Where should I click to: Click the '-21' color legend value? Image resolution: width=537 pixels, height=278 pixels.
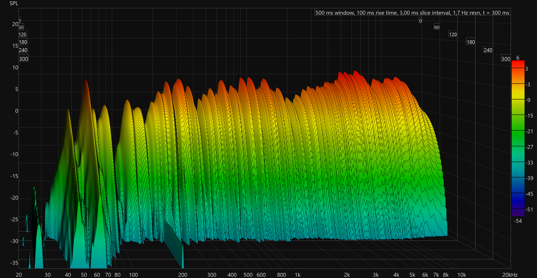point(529,132)
